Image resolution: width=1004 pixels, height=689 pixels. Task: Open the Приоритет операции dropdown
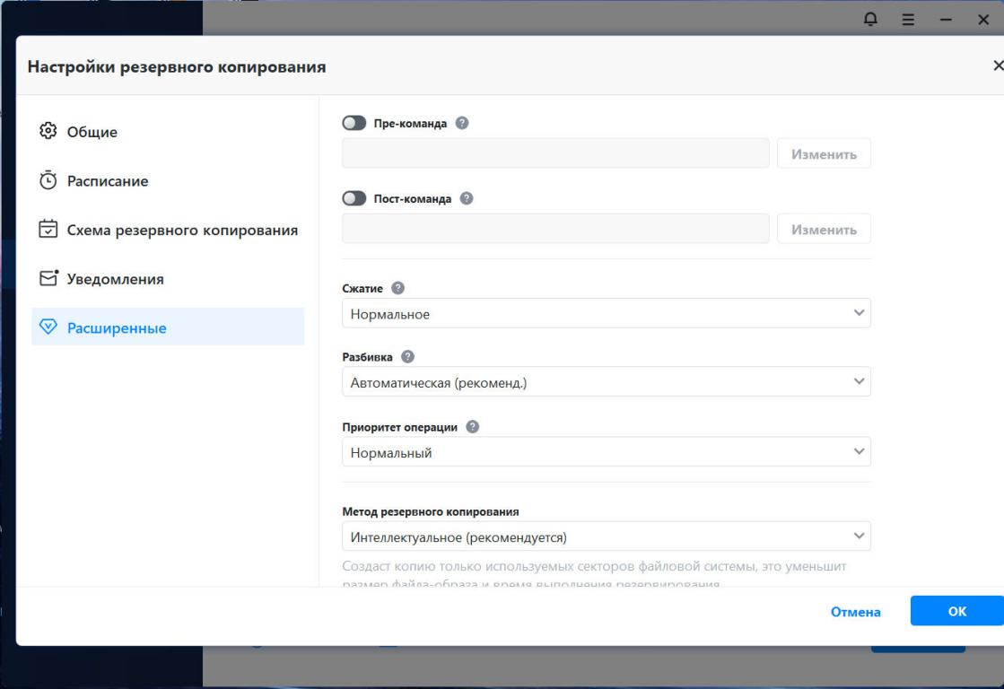pos(606,452)
